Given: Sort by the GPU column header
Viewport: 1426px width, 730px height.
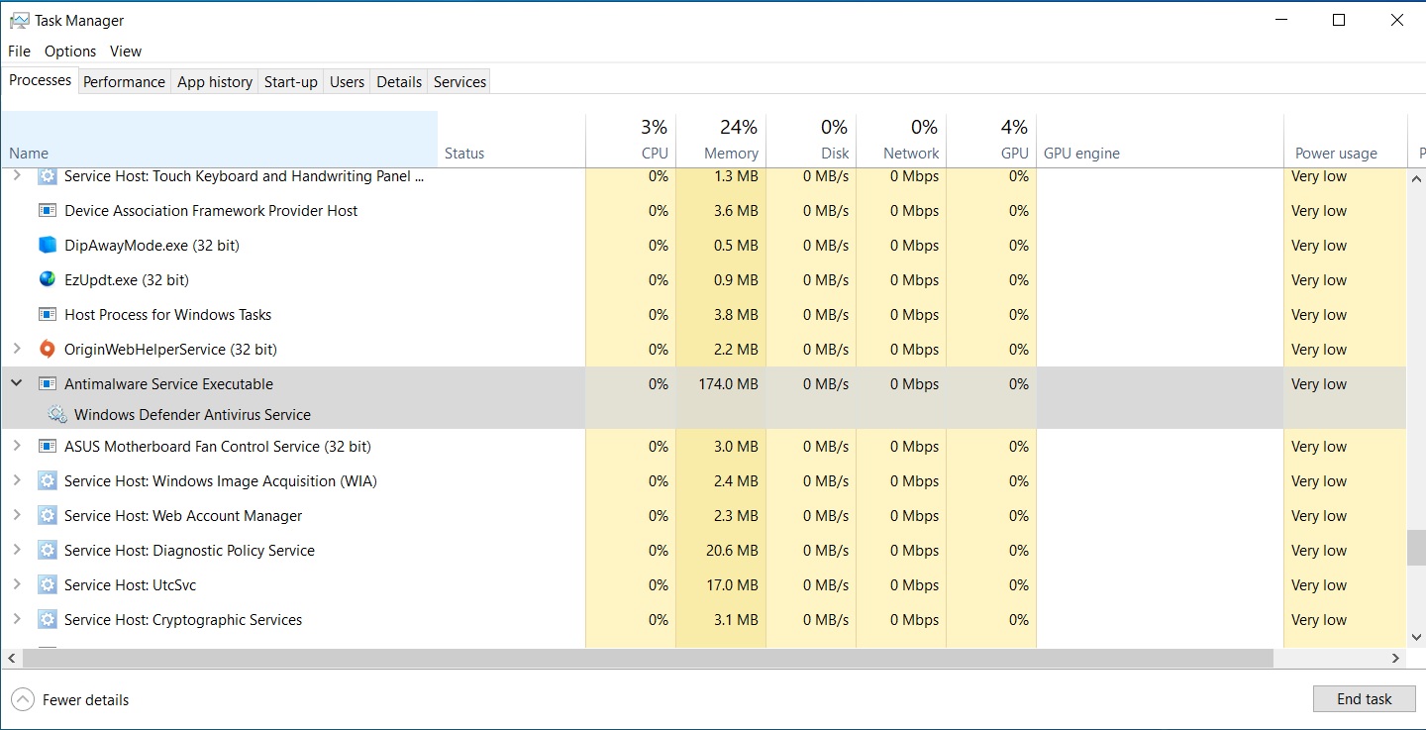Looking at the screenshot, I should tap(991, 140).
